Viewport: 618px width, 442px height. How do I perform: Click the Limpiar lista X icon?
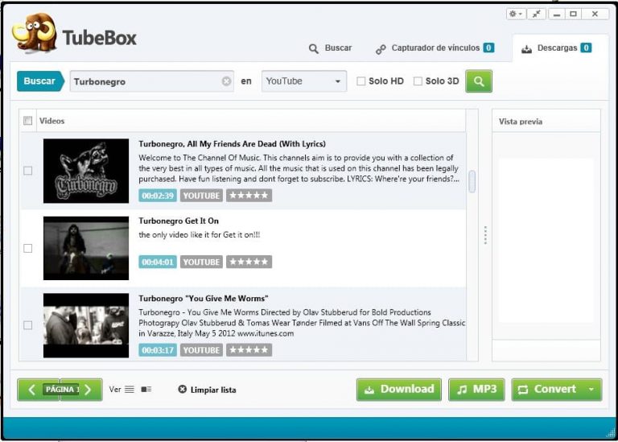pyautogui.click(x=182, y=390)
